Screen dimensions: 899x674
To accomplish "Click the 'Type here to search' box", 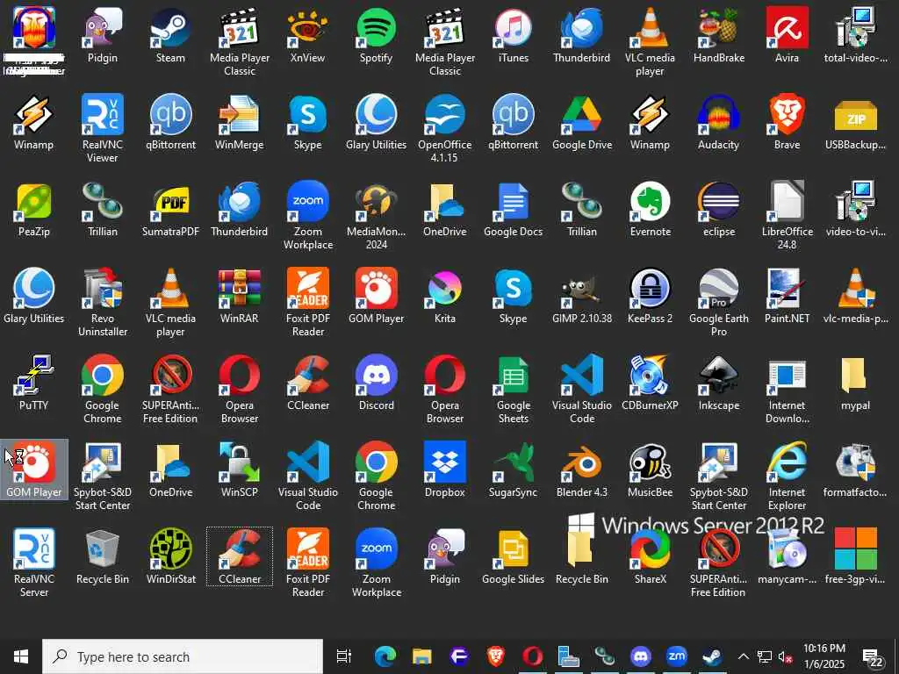I will pyautogui.click(x=183, y=656).
